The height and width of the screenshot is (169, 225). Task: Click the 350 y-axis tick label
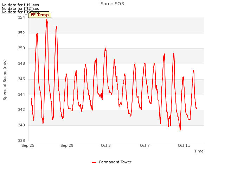pos(21,48)
